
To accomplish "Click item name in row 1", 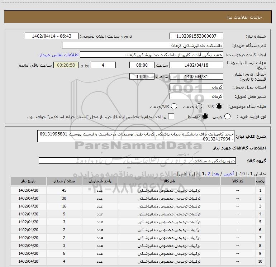I will 169,190.
